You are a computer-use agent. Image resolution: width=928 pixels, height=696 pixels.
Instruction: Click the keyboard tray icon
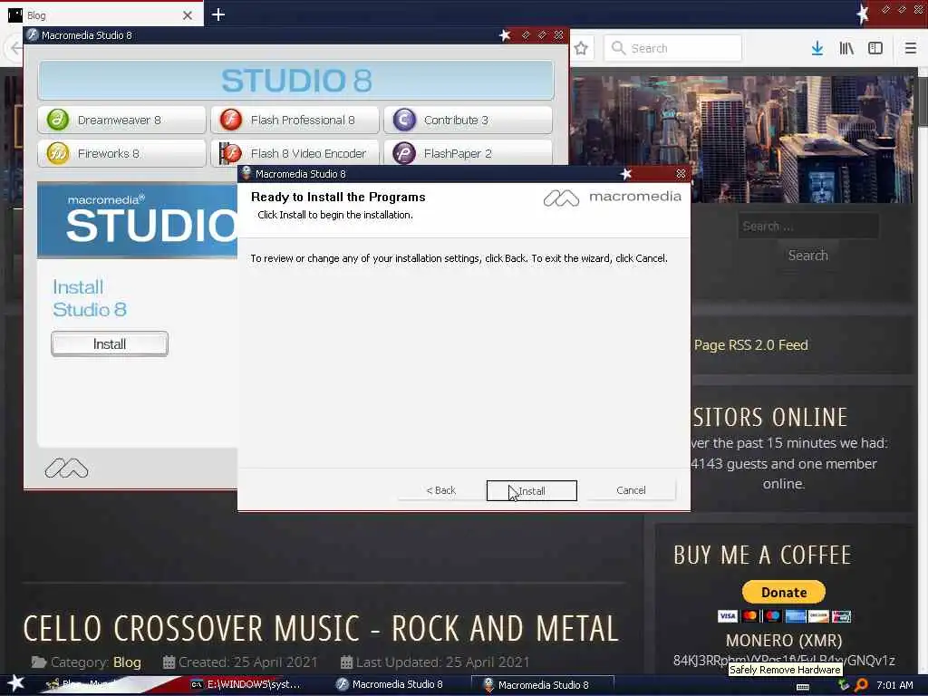[803, 687]
